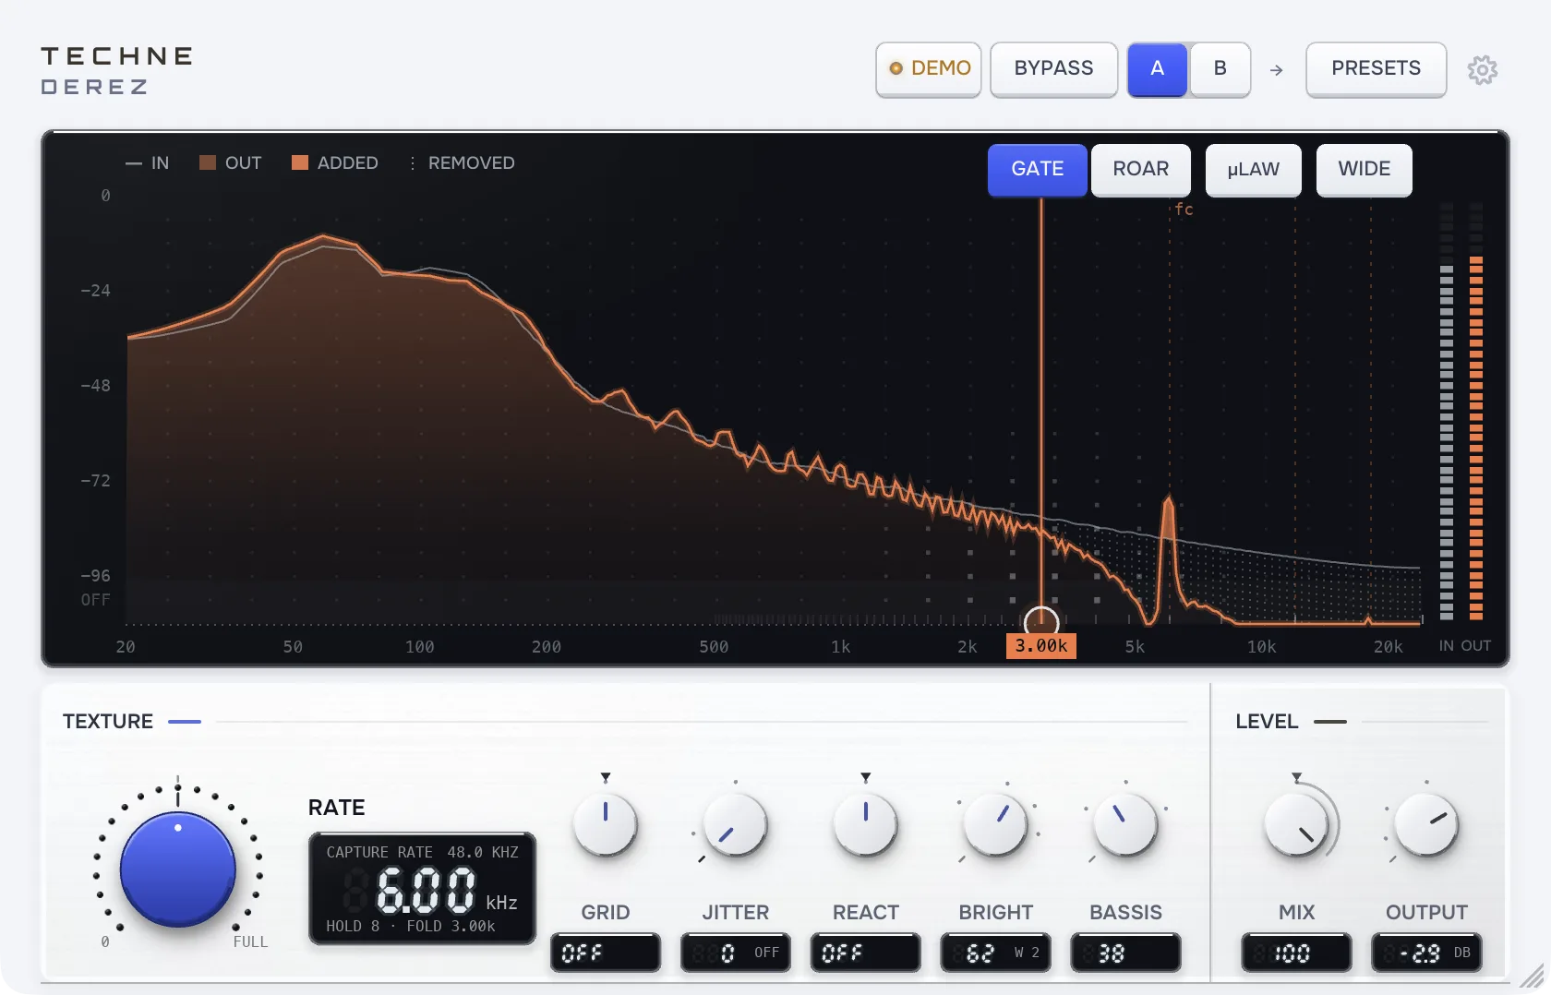Open the PRESETS menu
The width and height of the screenshot is (1551, 995).
(1377, 68)
